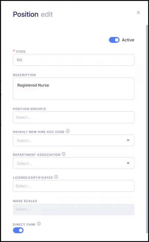Click the Direct Care info icon

39,224
